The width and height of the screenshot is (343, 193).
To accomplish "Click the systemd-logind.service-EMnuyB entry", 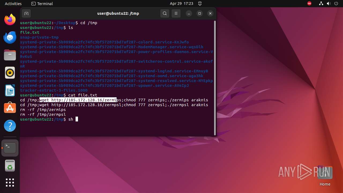I will (114, 71).
